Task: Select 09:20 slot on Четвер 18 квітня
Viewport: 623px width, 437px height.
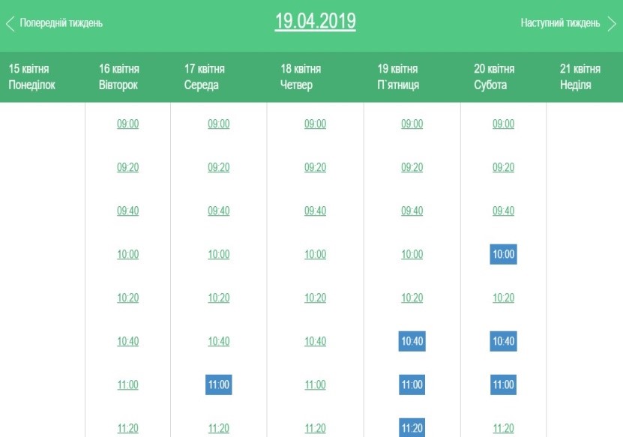Action: [316, 167]
